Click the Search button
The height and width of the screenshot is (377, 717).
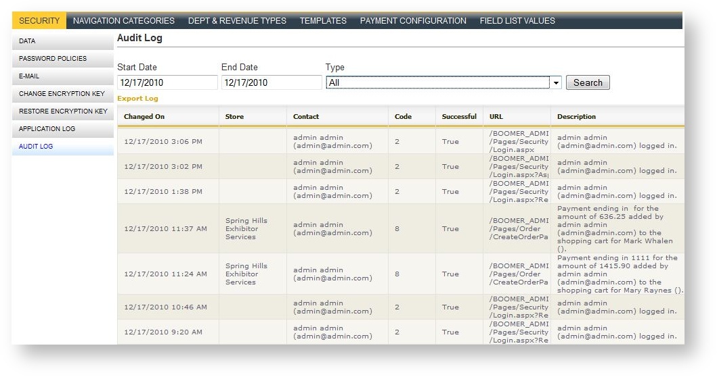pos(588,82)
